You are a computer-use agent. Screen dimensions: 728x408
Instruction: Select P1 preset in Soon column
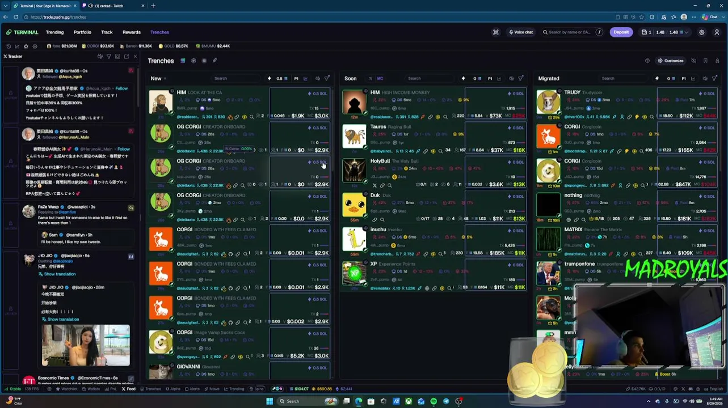tap(490, 79)
